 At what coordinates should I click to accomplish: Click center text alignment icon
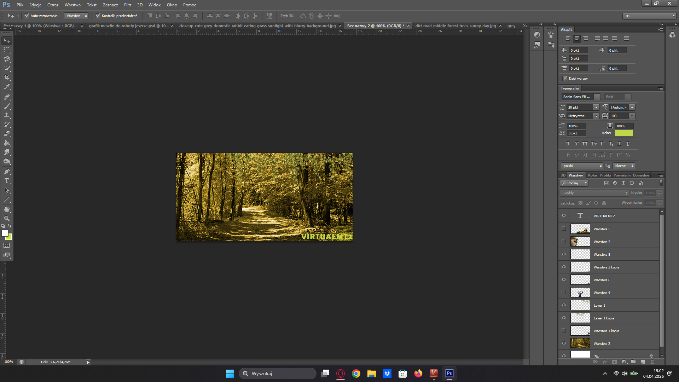[577, 39]
